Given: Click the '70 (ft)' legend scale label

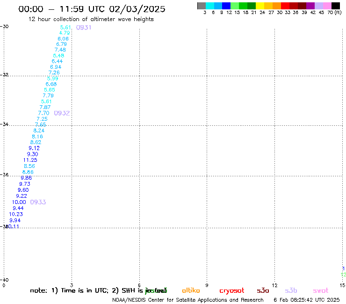Looking at the screenshot, I should tap(334, 12).
